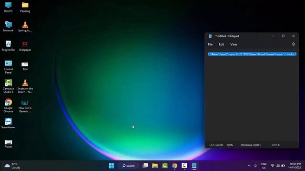Select the TeamViewer desktop shortcut
The height and width of the screenshot is (171, 305).
tap(8, 123)
